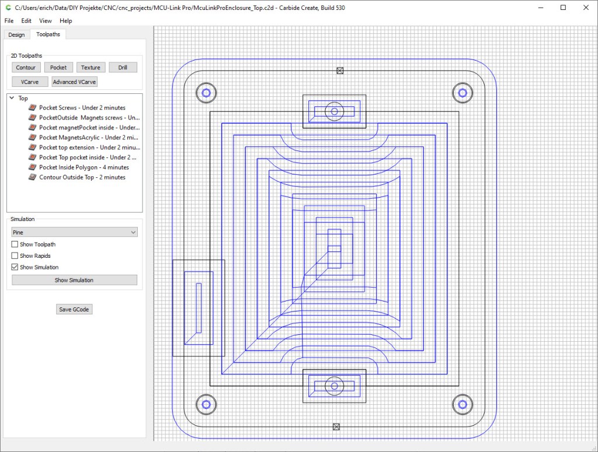Enable the Show Rapids checkbox
598x452 pixels.
[15, 256]
